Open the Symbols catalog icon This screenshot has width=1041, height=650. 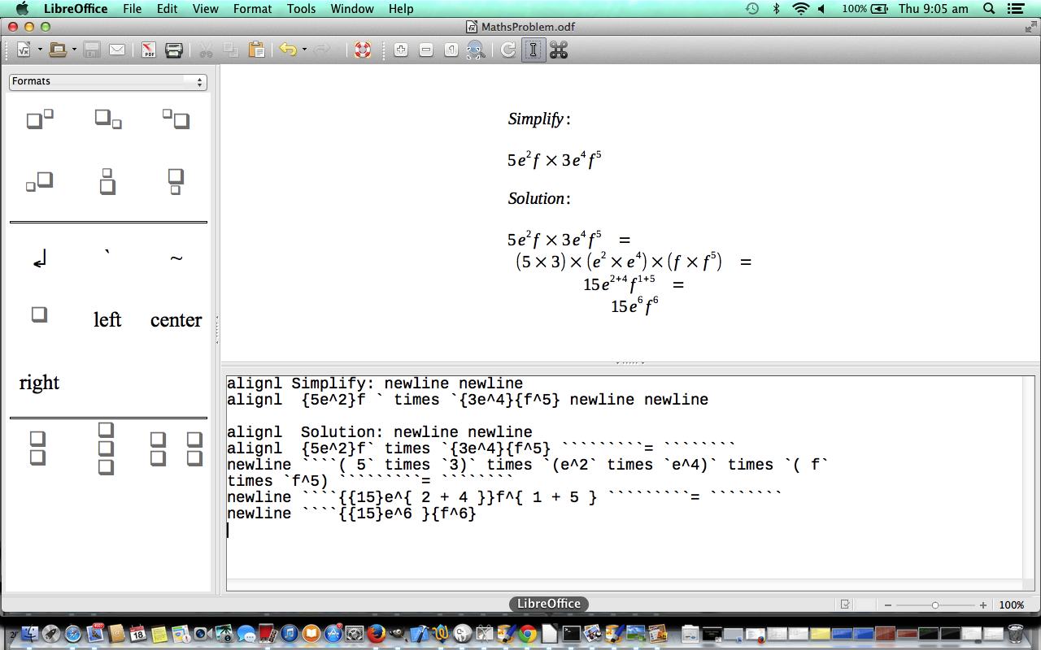(x=559, y=50)
